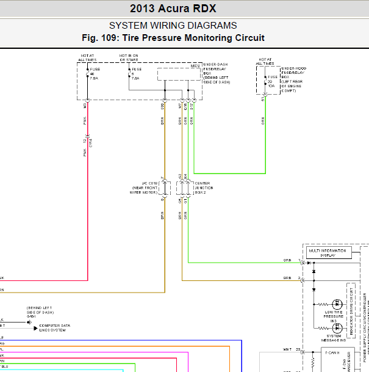Click the 'SYSTEM WIRING DIAGRAMS' heading
The height and width of the screenshot is (372, 369).
[x=173, y=26]
